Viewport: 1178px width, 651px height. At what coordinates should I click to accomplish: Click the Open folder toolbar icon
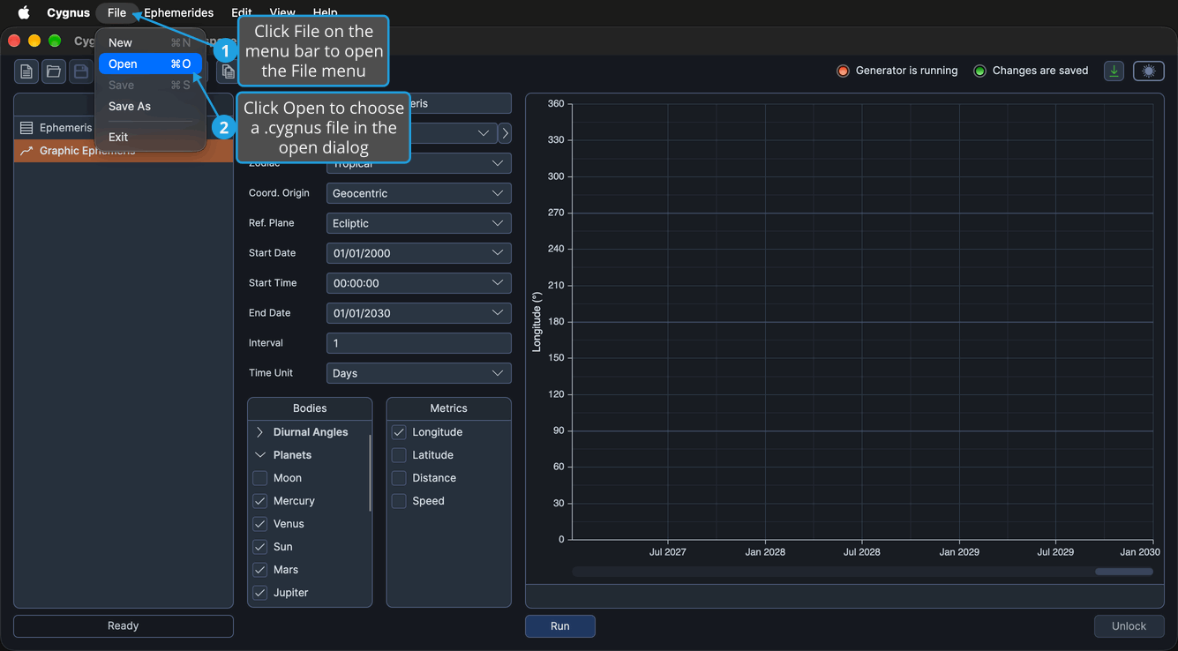pos(54,71)
